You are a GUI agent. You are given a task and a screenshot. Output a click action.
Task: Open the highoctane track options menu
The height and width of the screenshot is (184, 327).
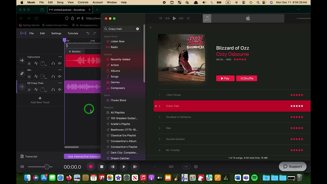click(x=60, y=57)
